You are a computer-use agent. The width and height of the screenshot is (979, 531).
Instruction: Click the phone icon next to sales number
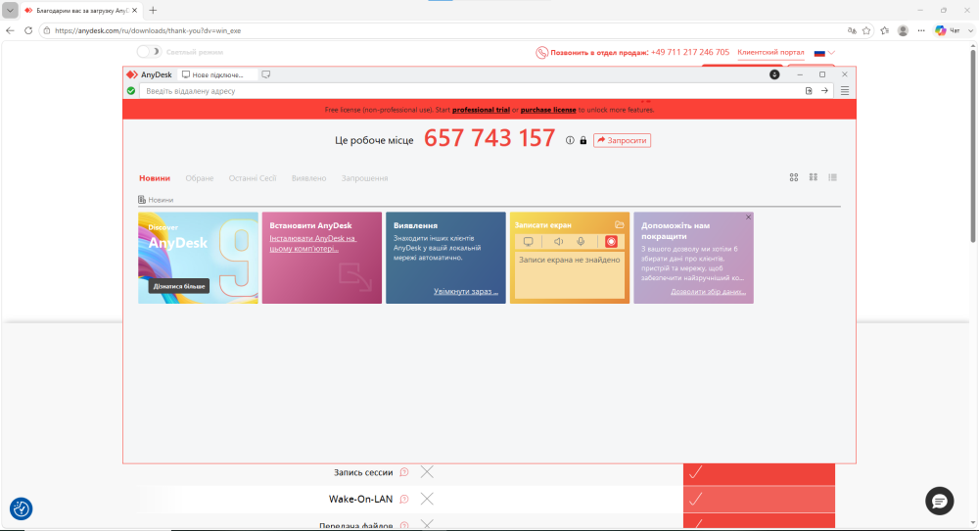[542, 53]
